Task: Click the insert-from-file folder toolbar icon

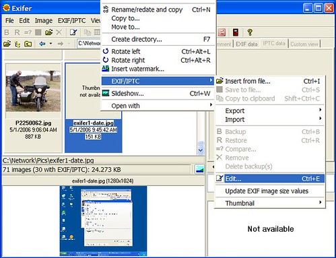Action: (48, 32)
